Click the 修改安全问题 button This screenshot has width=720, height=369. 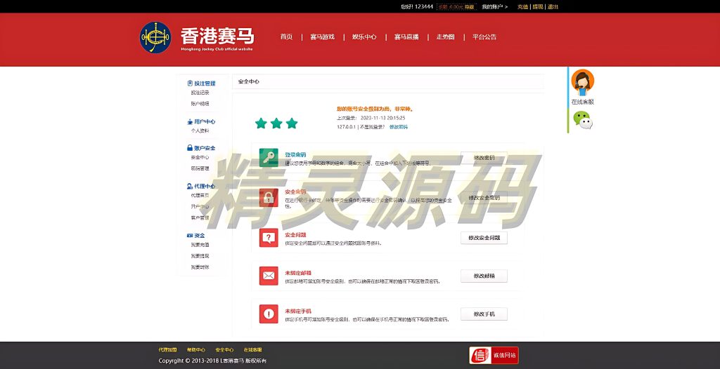[484, 238]
